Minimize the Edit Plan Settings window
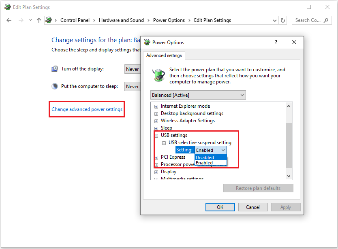 pos(291,7)
